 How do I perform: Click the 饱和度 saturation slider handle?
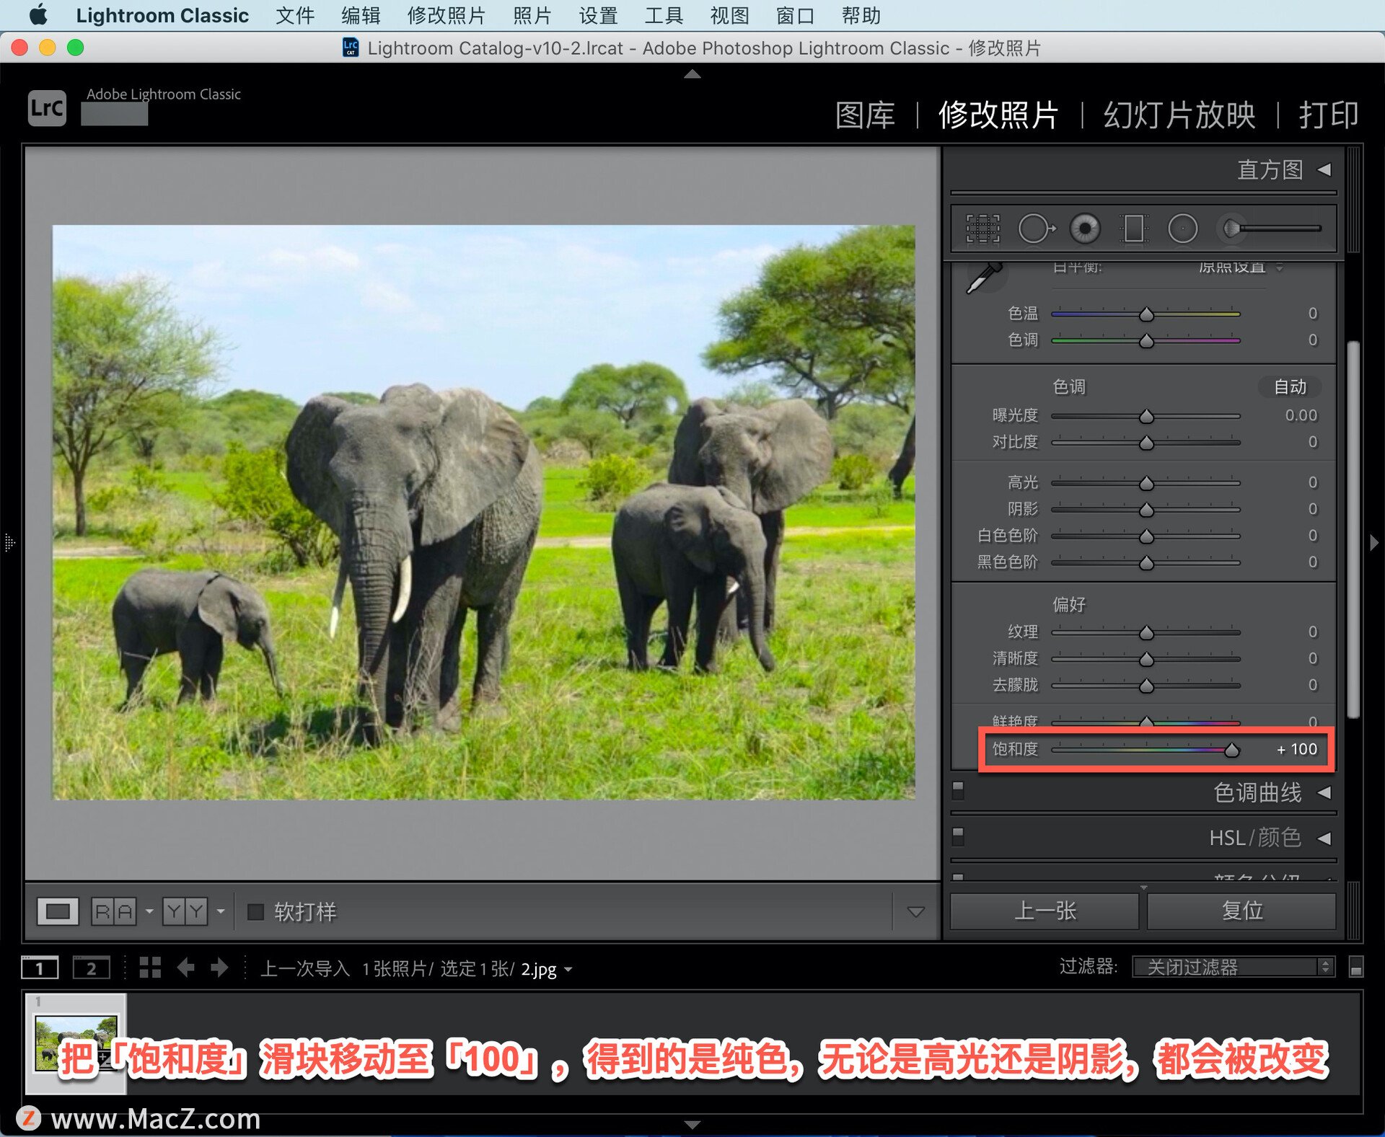[1232, 751]
